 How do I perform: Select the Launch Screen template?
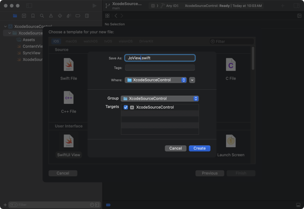pyautogui.click(x=231, y=146)
